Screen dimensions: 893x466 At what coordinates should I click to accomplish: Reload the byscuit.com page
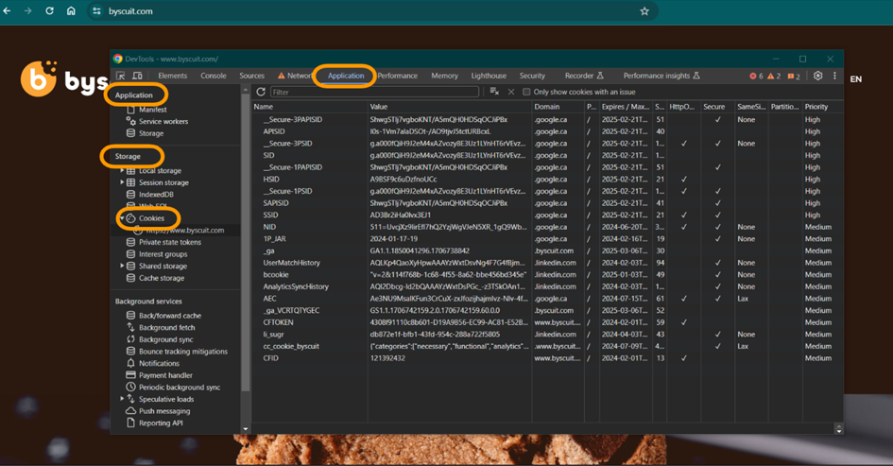coord(49,10)
